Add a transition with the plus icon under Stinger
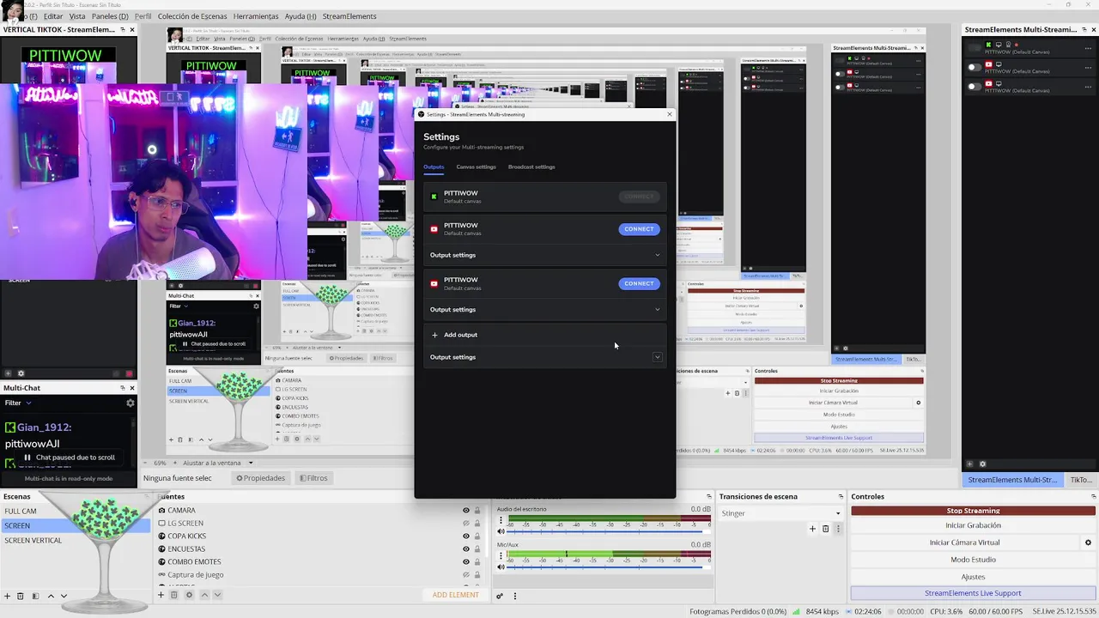Screen dimensions: 1099x618 pyautogui.click(x=812, y=529)
